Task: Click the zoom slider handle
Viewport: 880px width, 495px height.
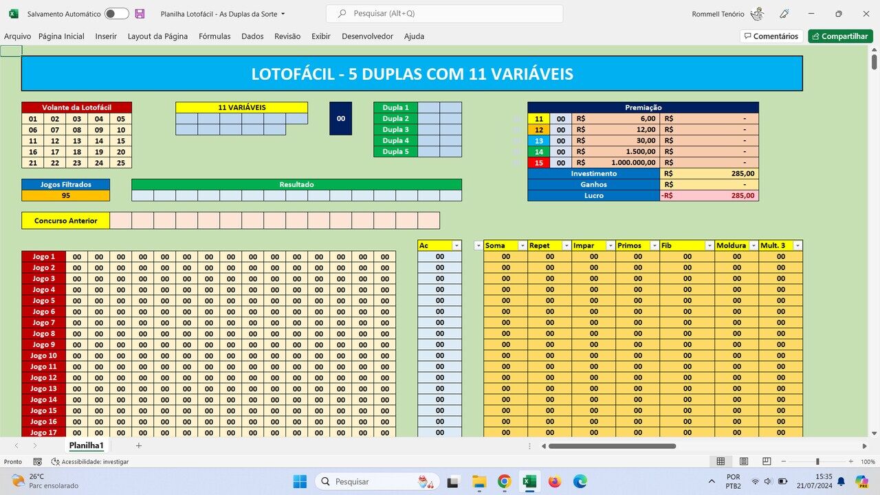Action: pyautogui.click(x=817, y=461)
